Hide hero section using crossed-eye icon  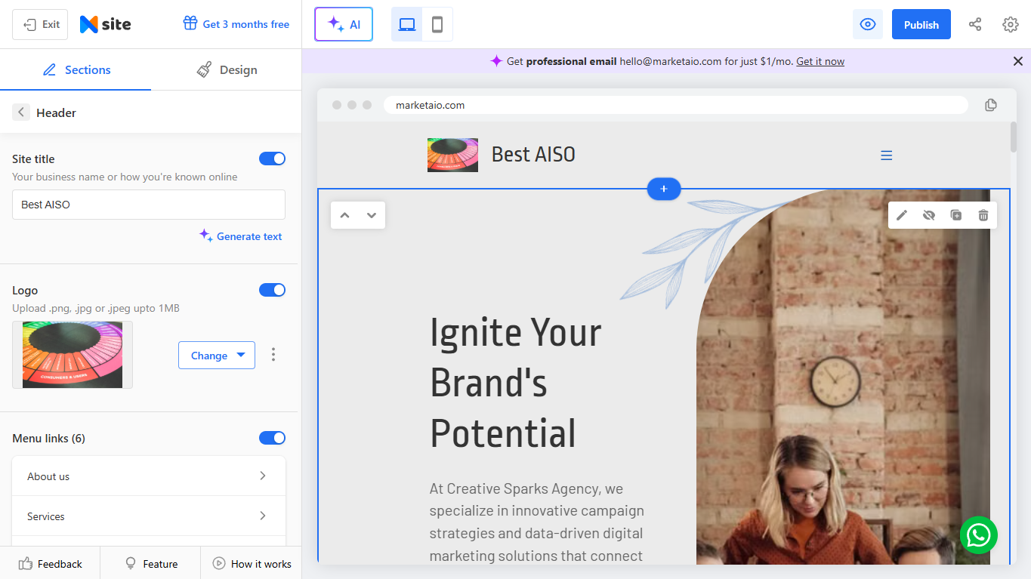pos(929,215)
